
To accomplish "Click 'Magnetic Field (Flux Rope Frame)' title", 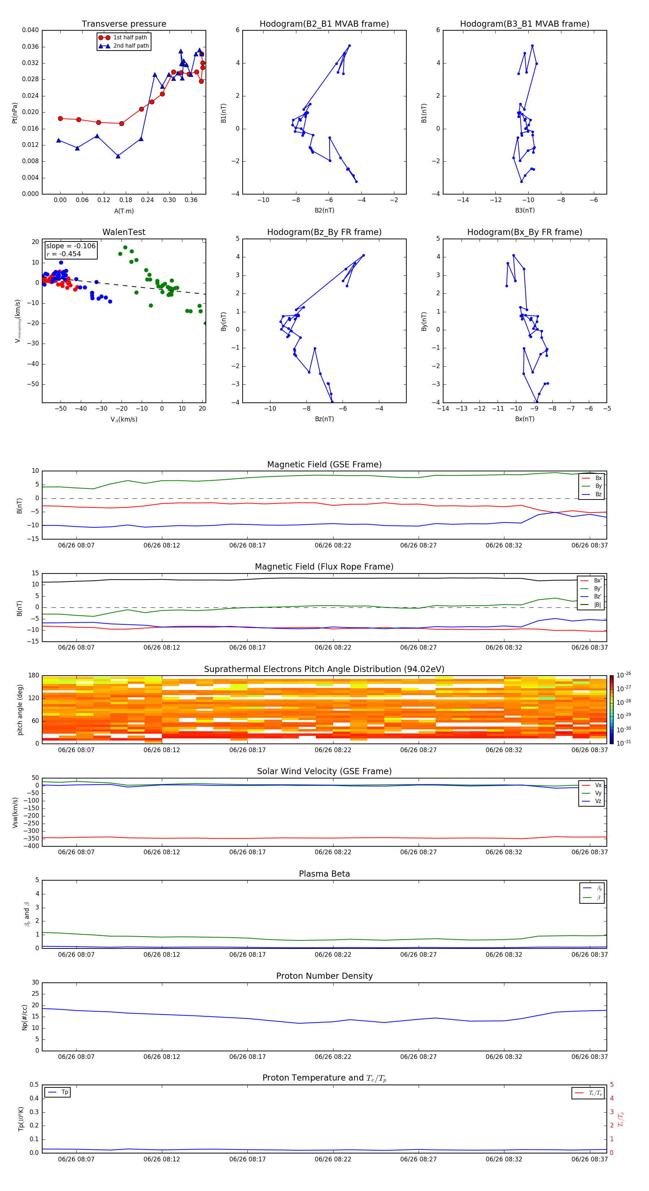I will [x=324, y=567].
